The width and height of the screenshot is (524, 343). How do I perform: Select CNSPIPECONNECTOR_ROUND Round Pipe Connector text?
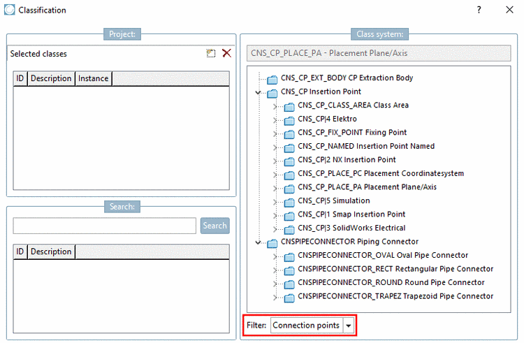pyautogui.click(x=391, y=282)
